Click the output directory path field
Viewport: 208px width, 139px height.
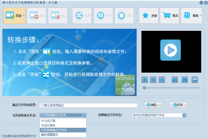click(88, 105)
